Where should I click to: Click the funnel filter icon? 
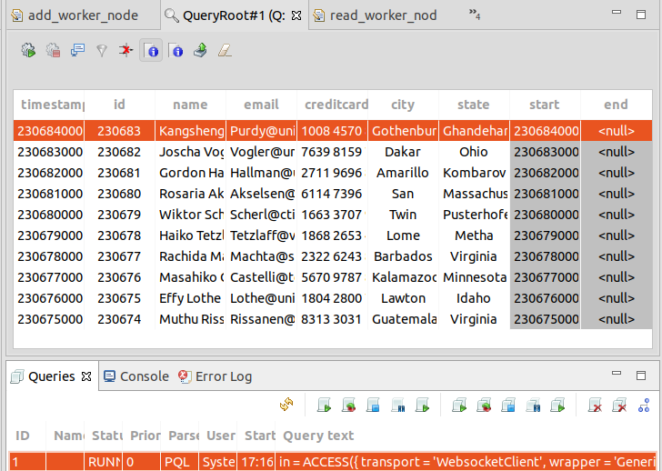coord(102,51)
